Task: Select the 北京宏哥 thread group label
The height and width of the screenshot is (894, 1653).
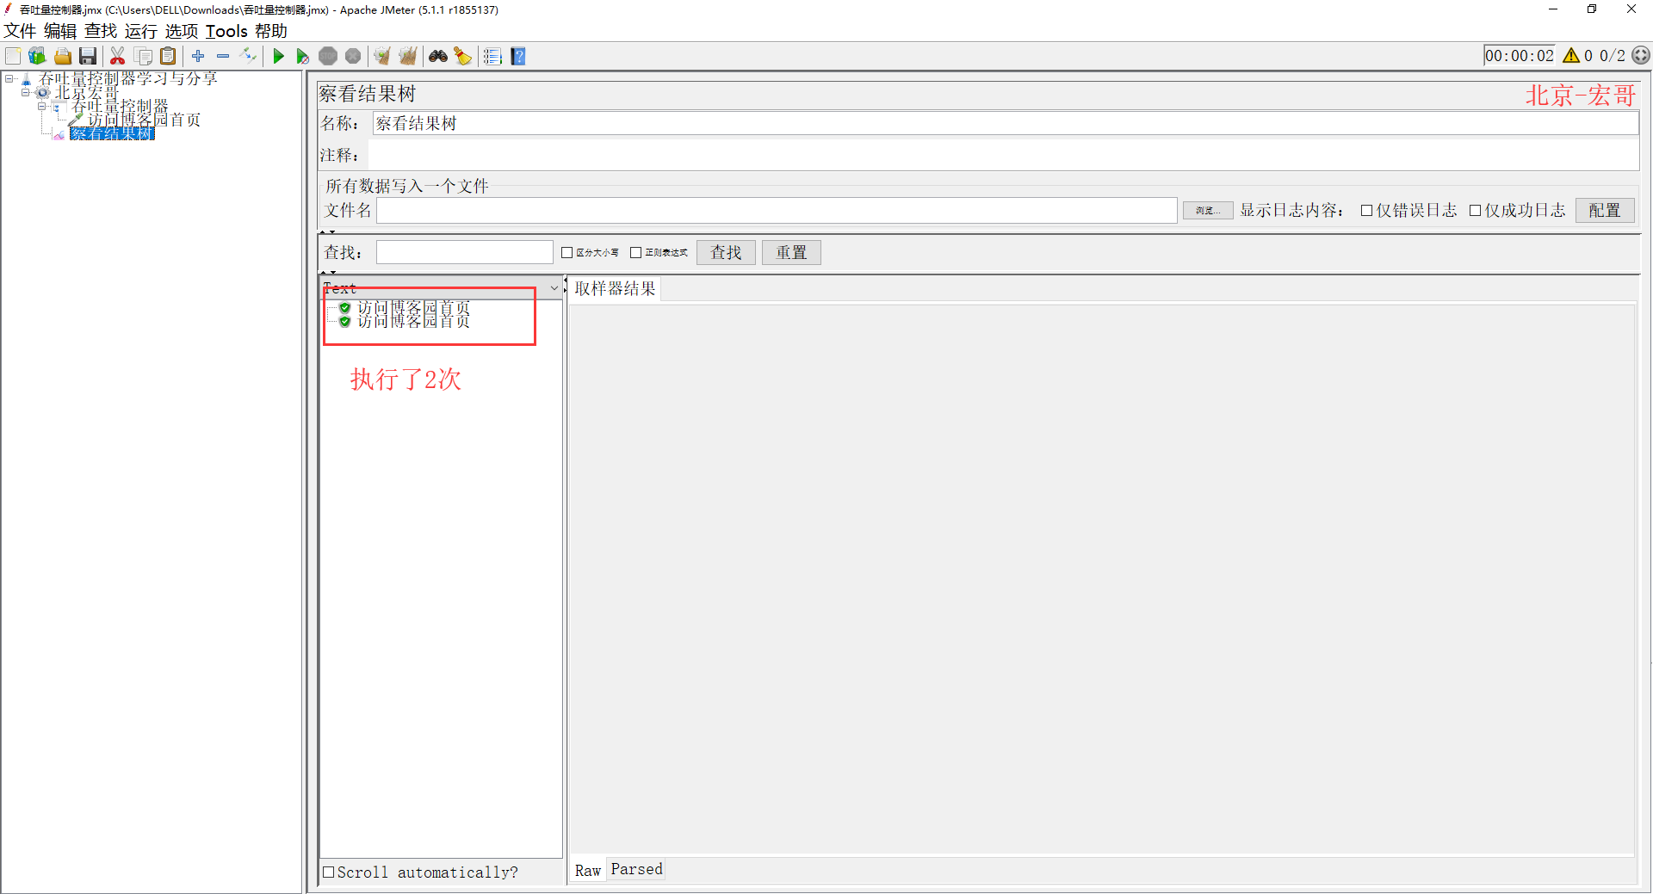Action: (87, 92)
